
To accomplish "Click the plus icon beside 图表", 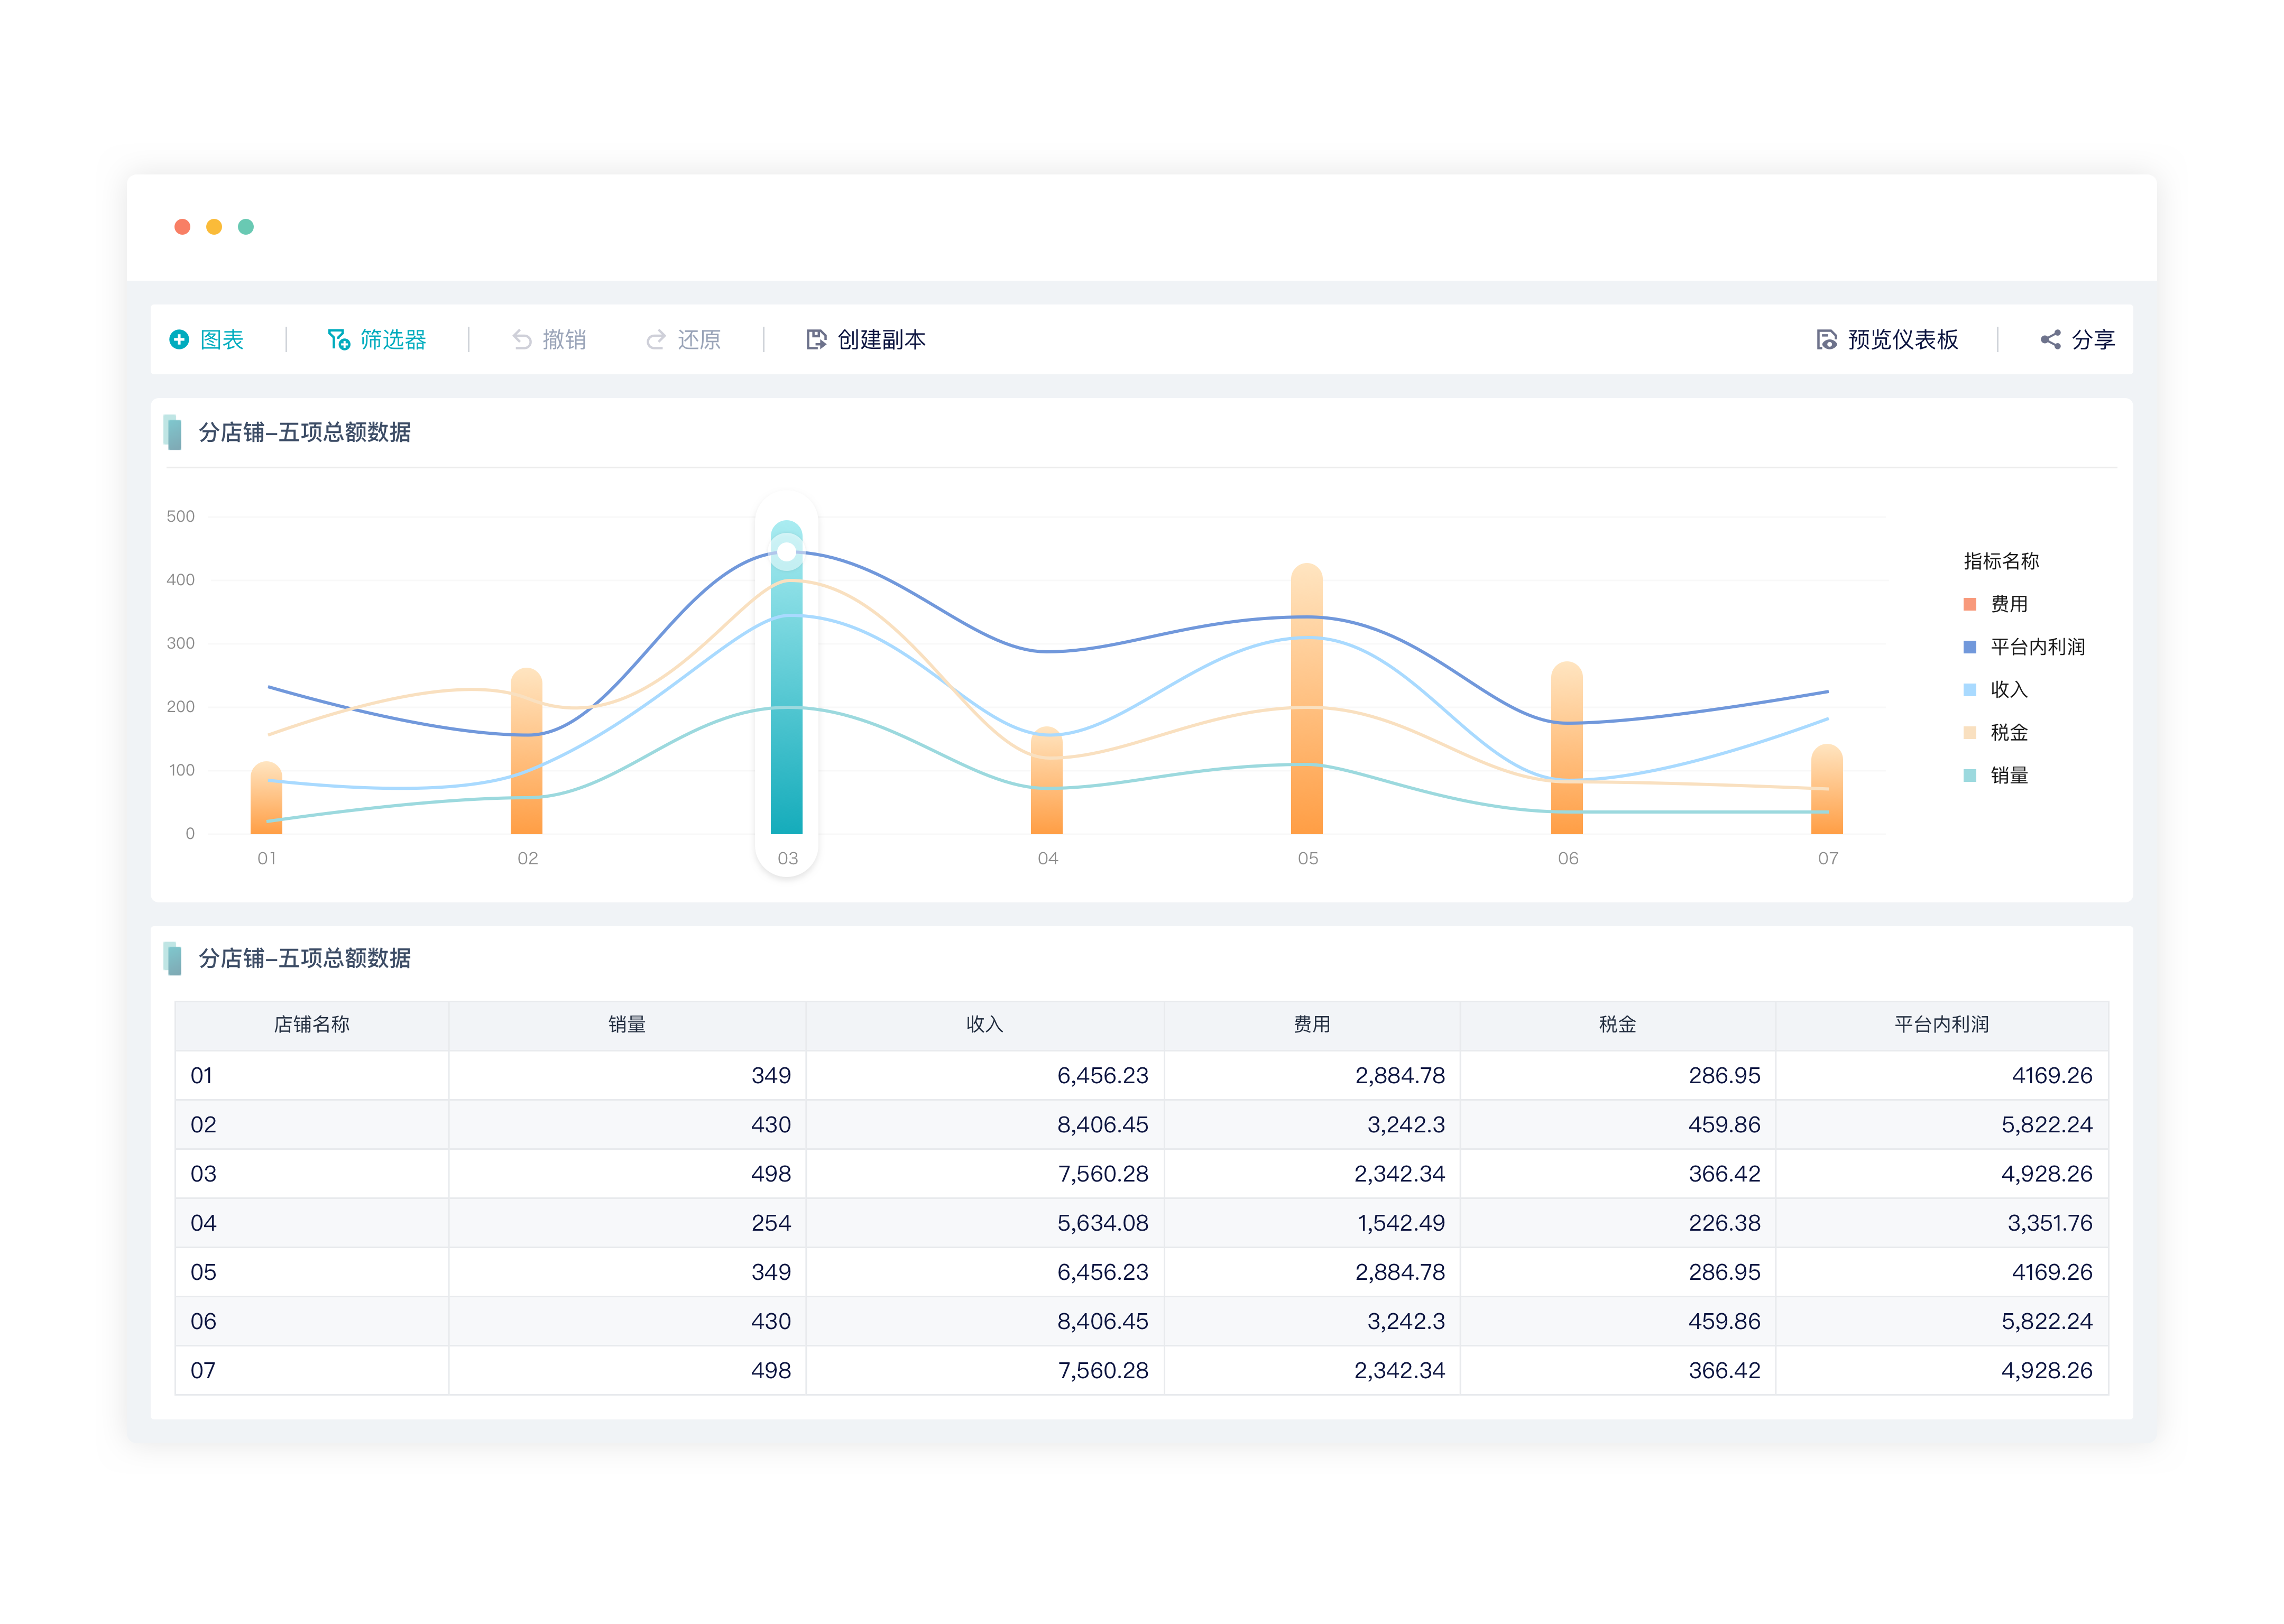I will pos(179,340).
